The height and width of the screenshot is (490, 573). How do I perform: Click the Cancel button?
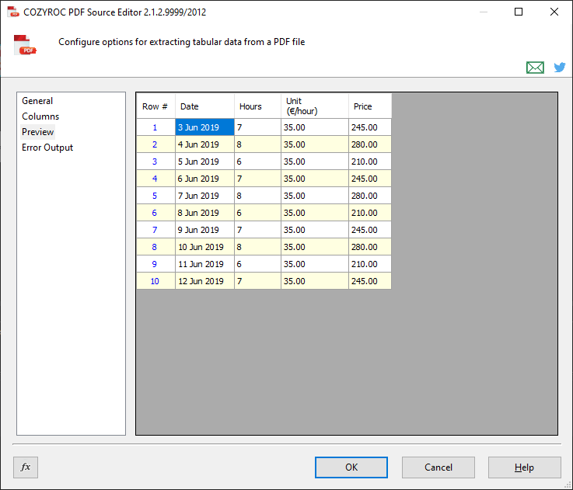click(438, 467)
